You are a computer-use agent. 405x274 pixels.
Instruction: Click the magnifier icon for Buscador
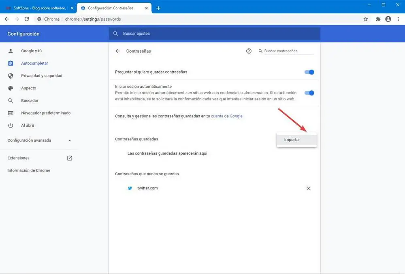click(11, 101)
